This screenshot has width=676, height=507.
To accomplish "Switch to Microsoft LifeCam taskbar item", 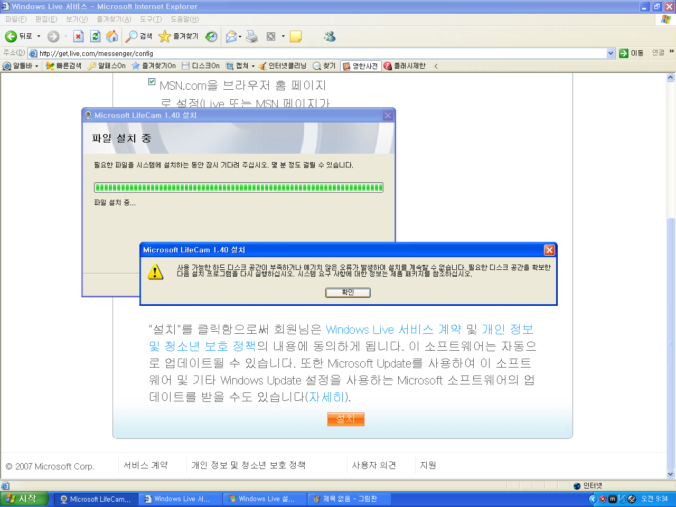I will click(96, 499).
